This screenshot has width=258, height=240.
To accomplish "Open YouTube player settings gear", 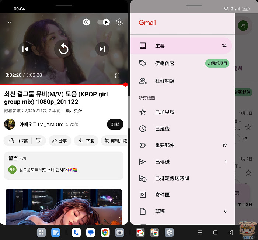I will pos(119,22).
